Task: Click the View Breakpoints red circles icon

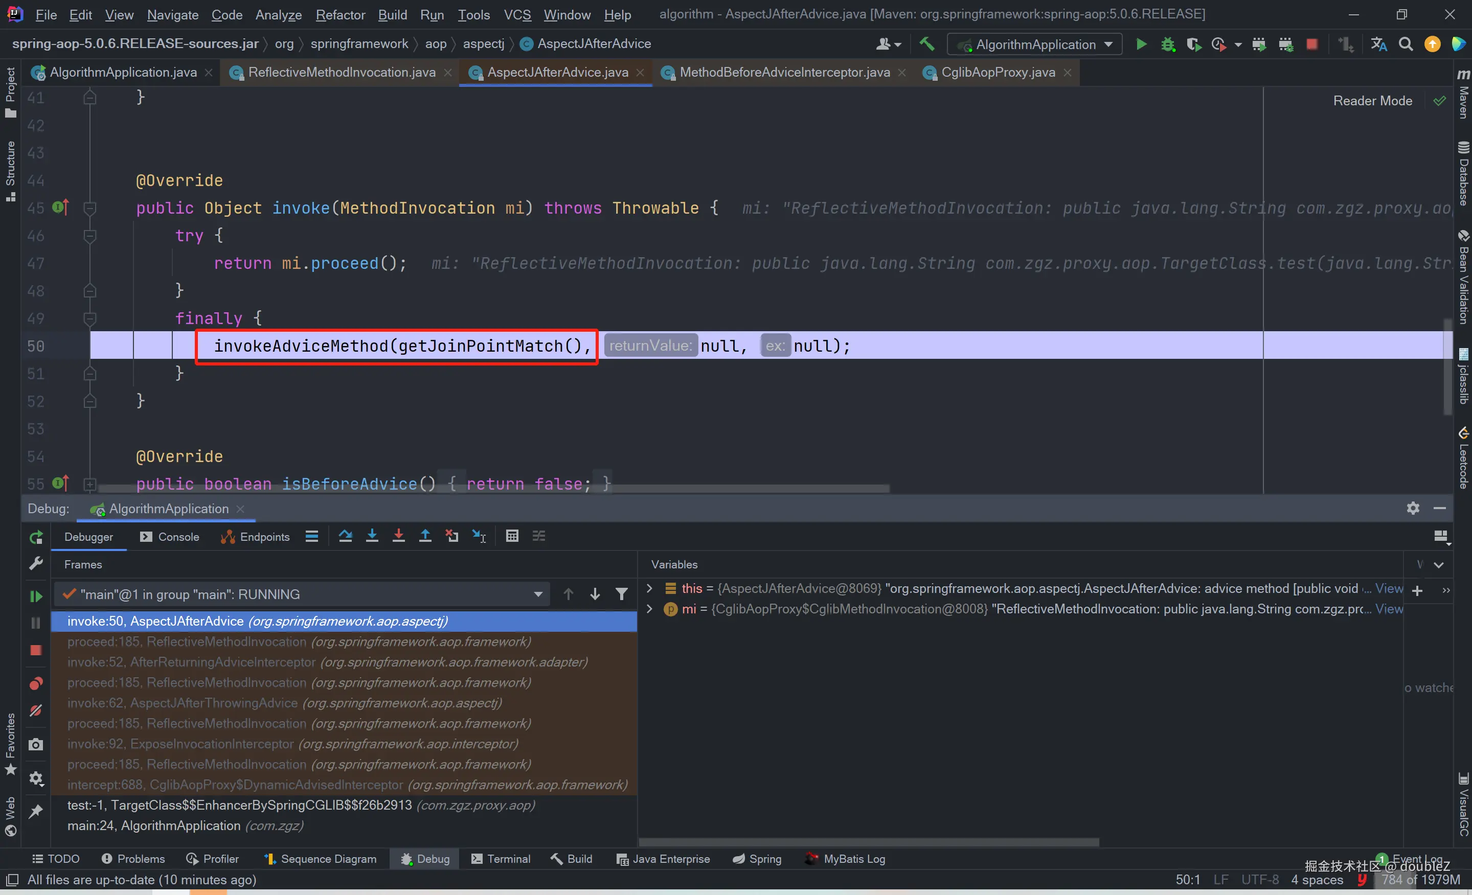Action: pyautogui.click(x=36, y=683)
